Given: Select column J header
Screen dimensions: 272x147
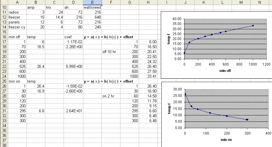Looking at the screenshot, I should pos(185,2).
